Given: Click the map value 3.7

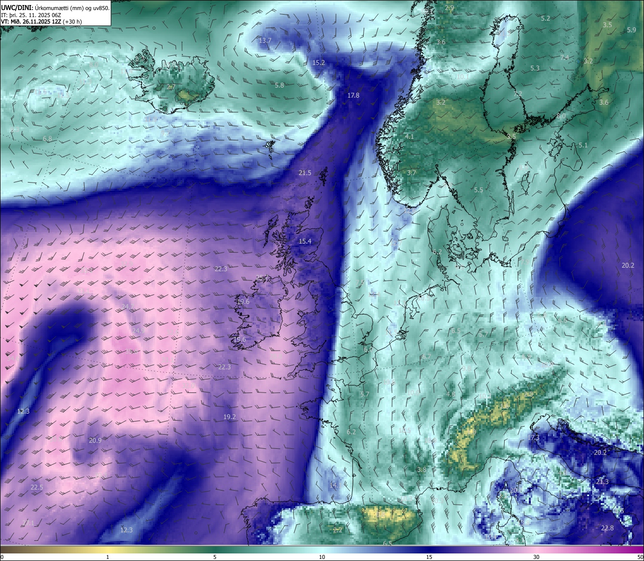Looking at the screenshot, I should tap(411, 173).
